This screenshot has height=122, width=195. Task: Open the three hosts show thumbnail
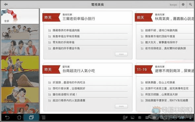20,48
